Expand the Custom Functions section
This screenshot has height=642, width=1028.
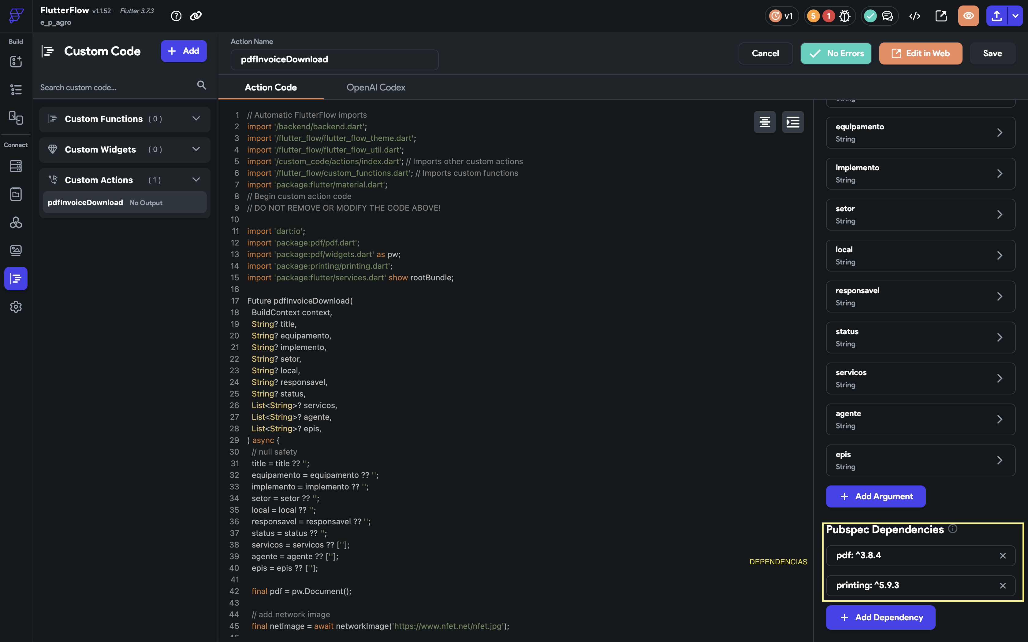point(196,119)
